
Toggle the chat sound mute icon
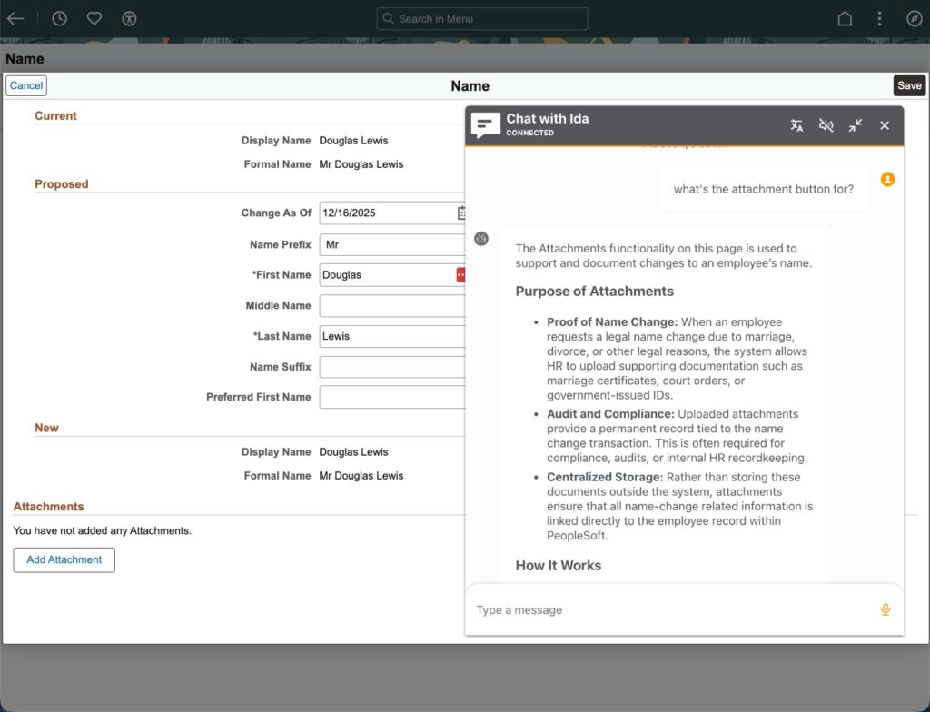(x=826, y=125)
